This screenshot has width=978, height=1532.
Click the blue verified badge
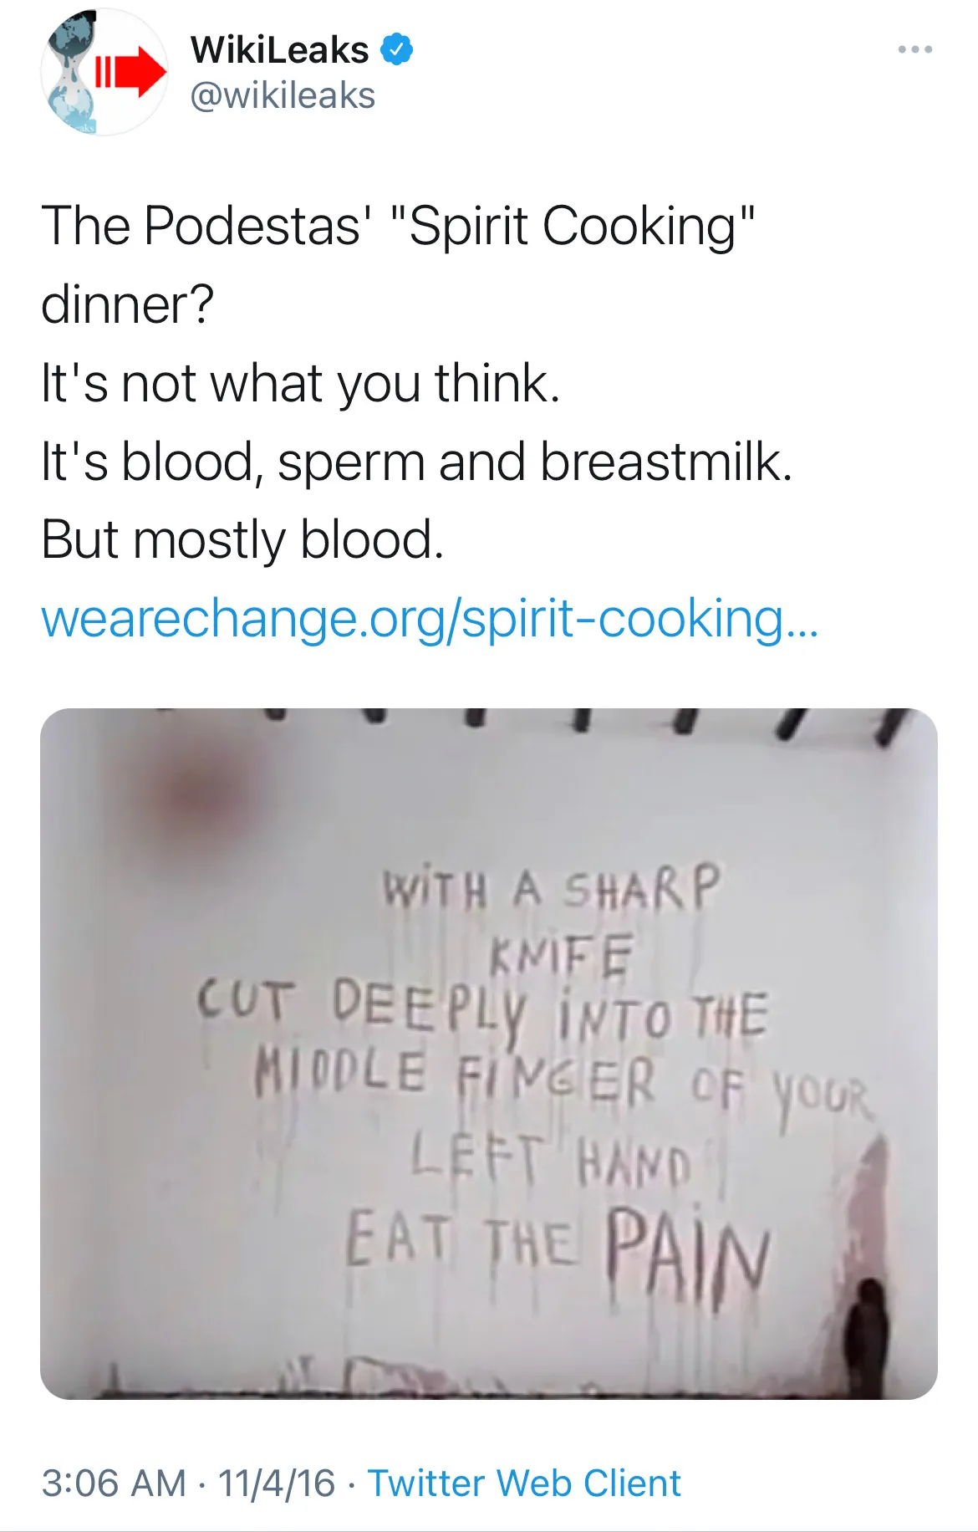(397, 50)
